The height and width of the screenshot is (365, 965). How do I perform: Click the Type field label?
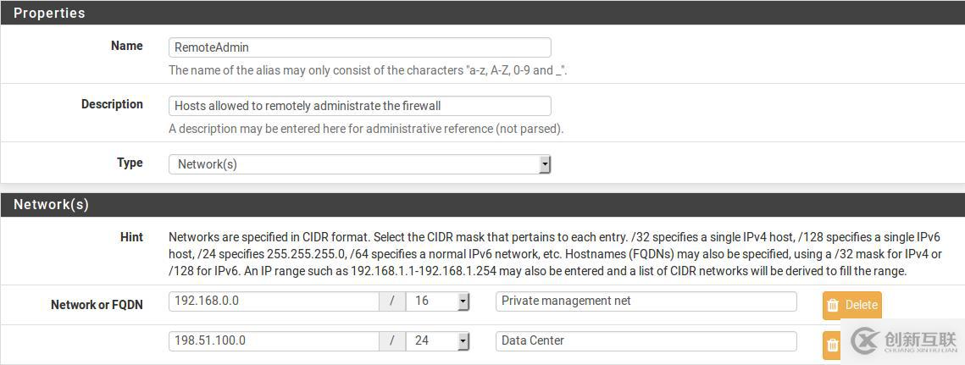(x=130, y=163)
